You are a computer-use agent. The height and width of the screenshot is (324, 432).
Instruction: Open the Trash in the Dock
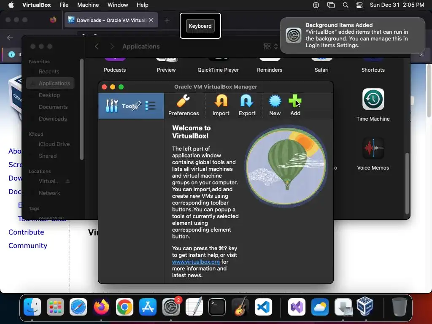point(400,307)
